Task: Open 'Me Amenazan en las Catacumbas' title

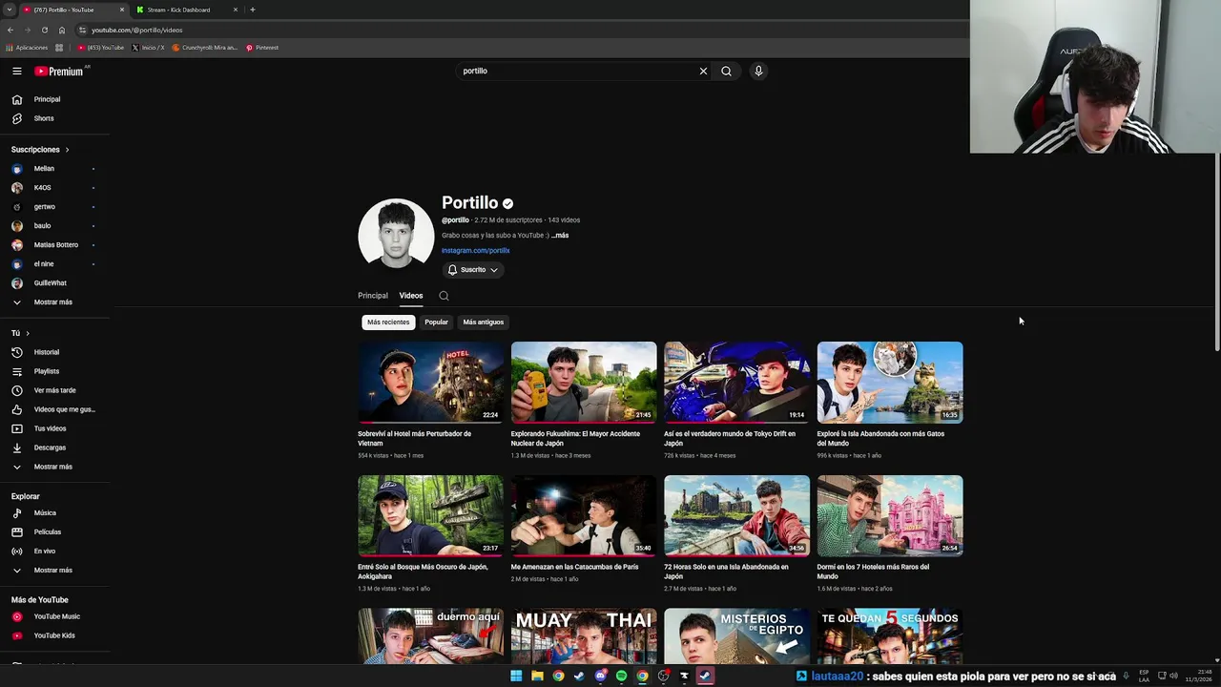Action: [x=574, y=567]
